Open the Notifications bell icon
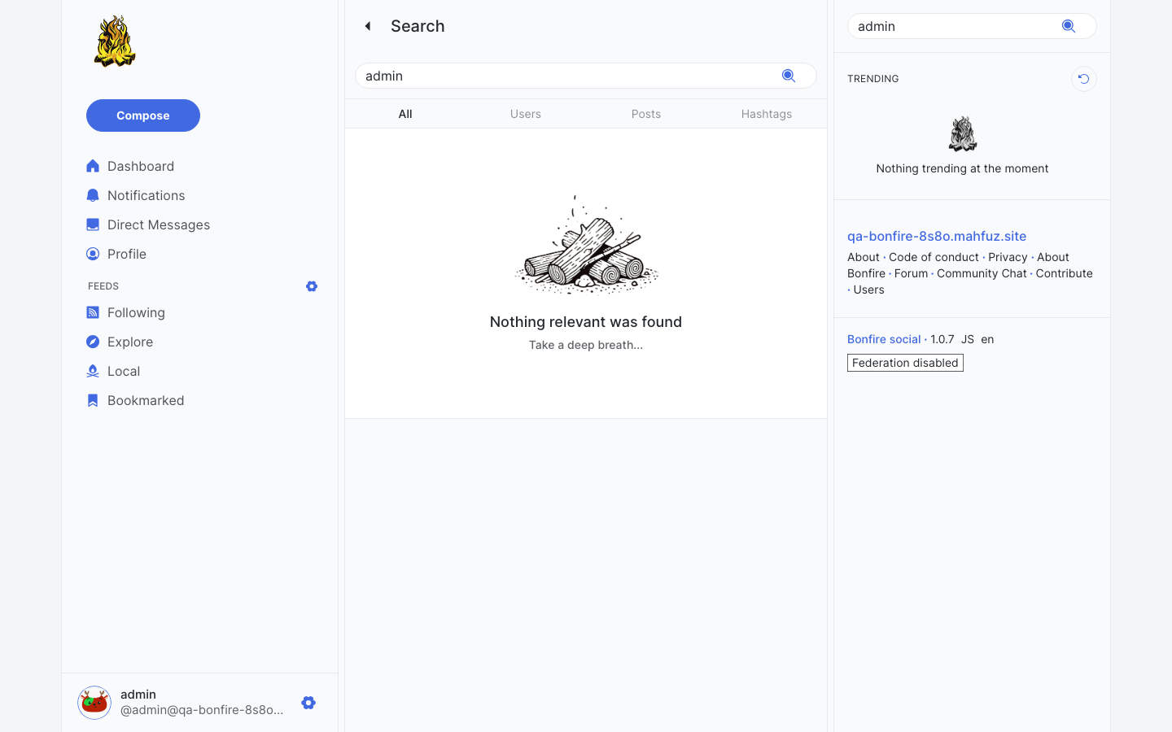This screenshot has width=1172, height=732. [x=93, y=195]
